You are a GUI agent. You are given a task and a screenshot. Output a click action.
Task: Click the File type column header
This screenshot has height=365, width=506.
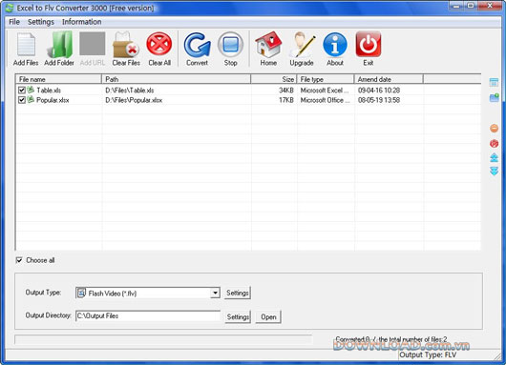tap(326, 79)
